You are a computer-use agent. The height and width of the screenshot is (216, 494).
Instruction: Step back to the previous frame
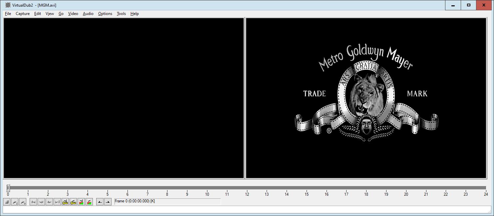(41, 202)
